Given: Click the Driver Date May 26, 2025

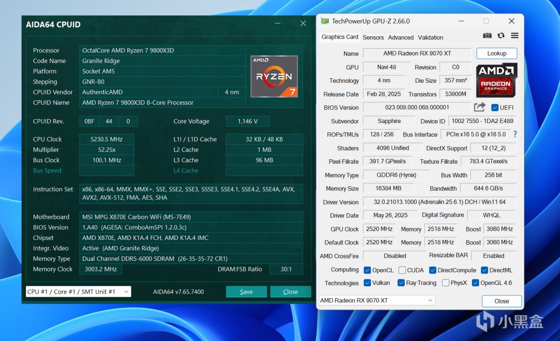Looking at the screenshot, I should click(390, 215).
